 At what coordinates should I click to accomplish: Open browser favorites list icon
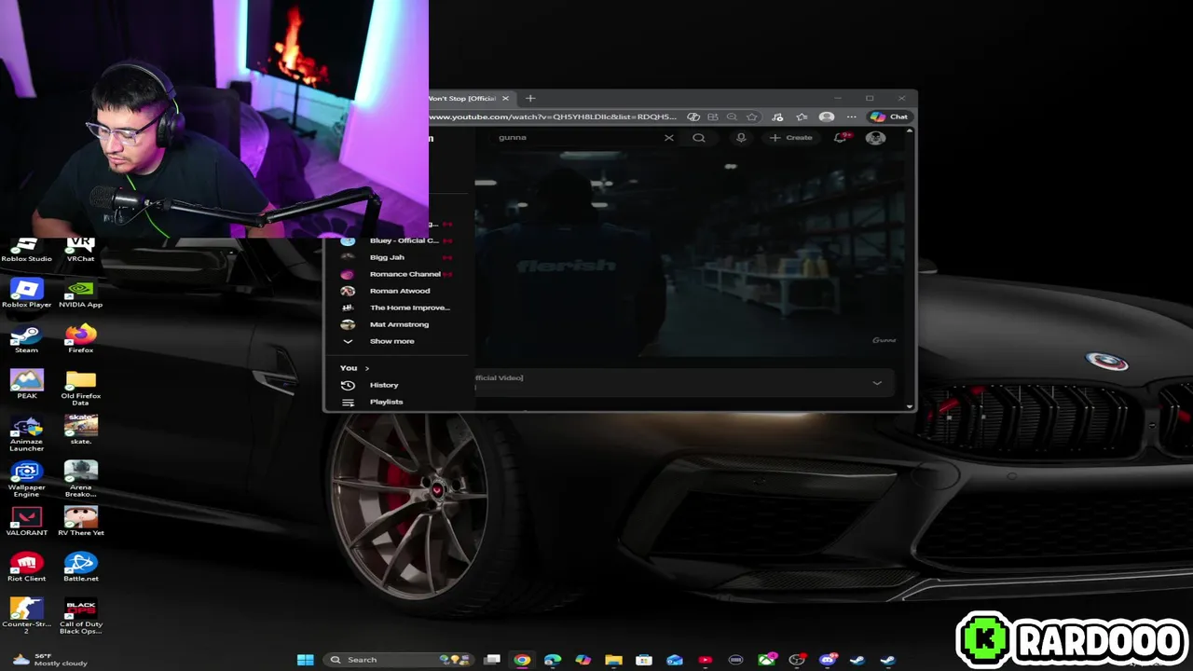pyautogui.click(x=802, y=116)
